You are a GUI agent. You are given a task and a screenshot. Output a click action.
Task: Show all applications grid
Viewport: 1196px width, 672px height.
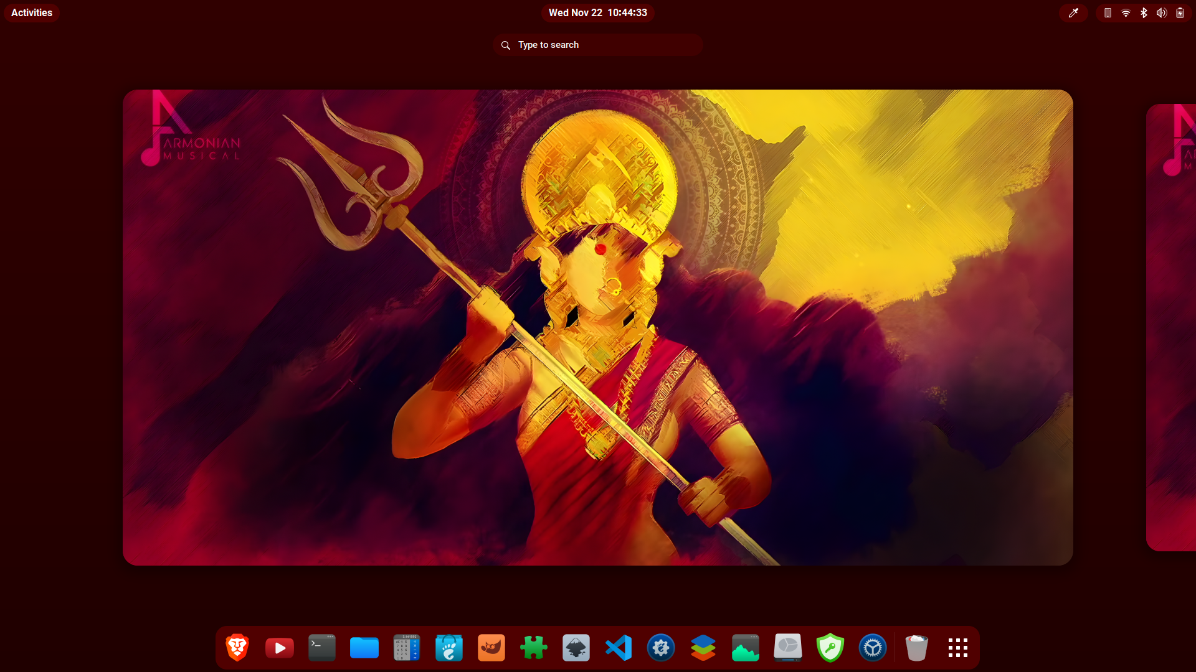pyautogui.click(x=958, y=648)
